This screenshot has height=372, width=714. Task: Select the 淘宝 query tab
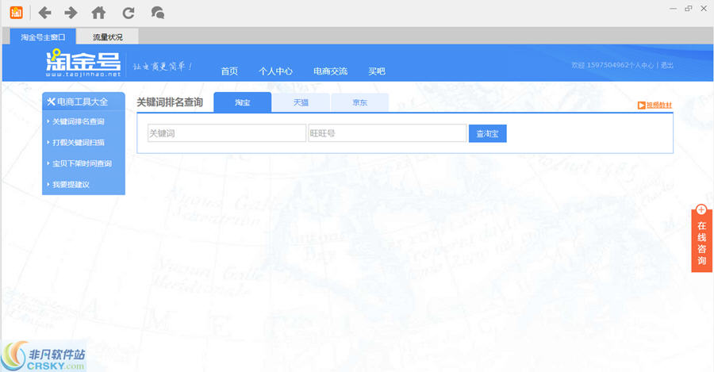(x=243, y=102)
